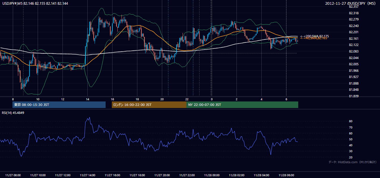Click the RSI(14) 45.4849 indicator label
The width and height of the screenshot is (380, 178).
point(13,113)
